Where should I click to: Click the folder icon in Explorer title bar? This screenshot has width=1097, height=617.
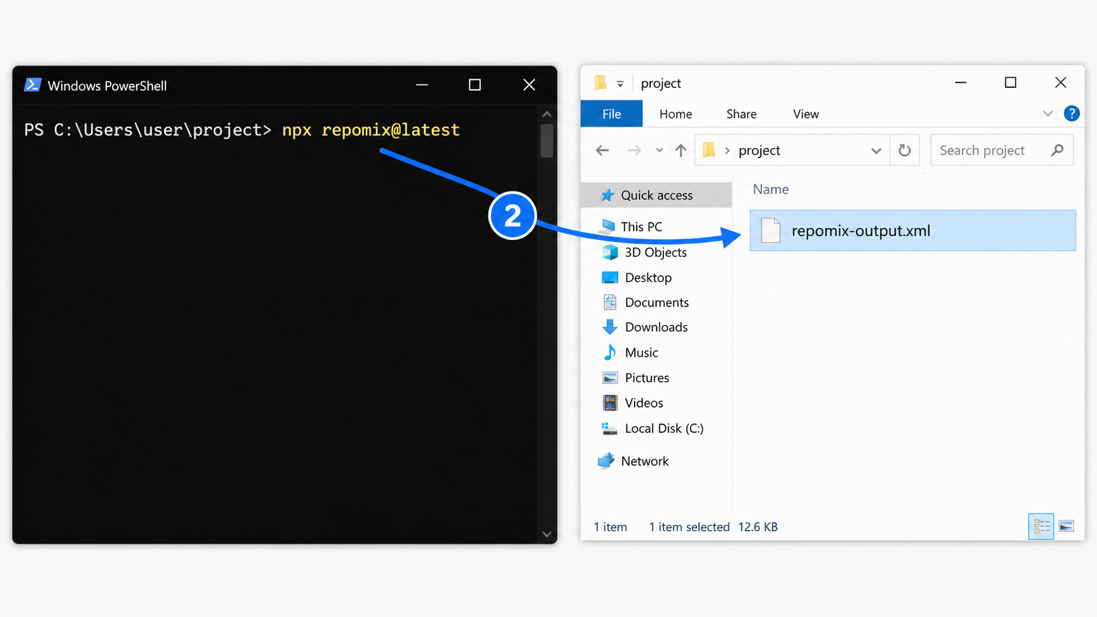click(x=600, y=83)
